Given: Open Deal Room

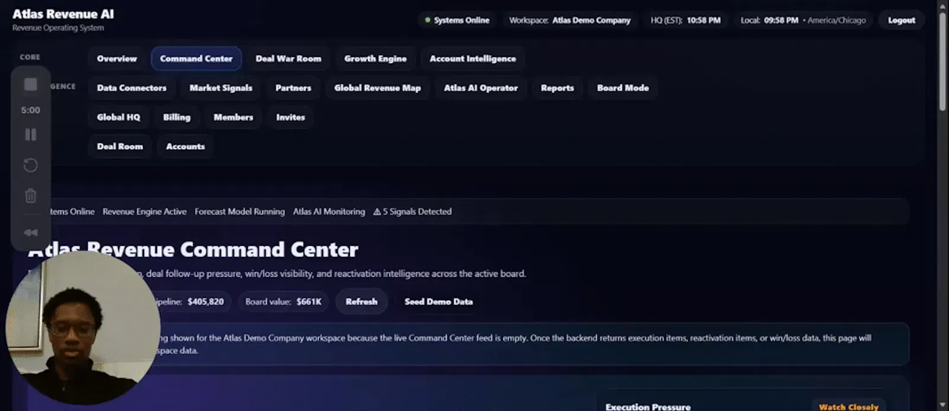Looking at the screenshot, I should [120, 146].
